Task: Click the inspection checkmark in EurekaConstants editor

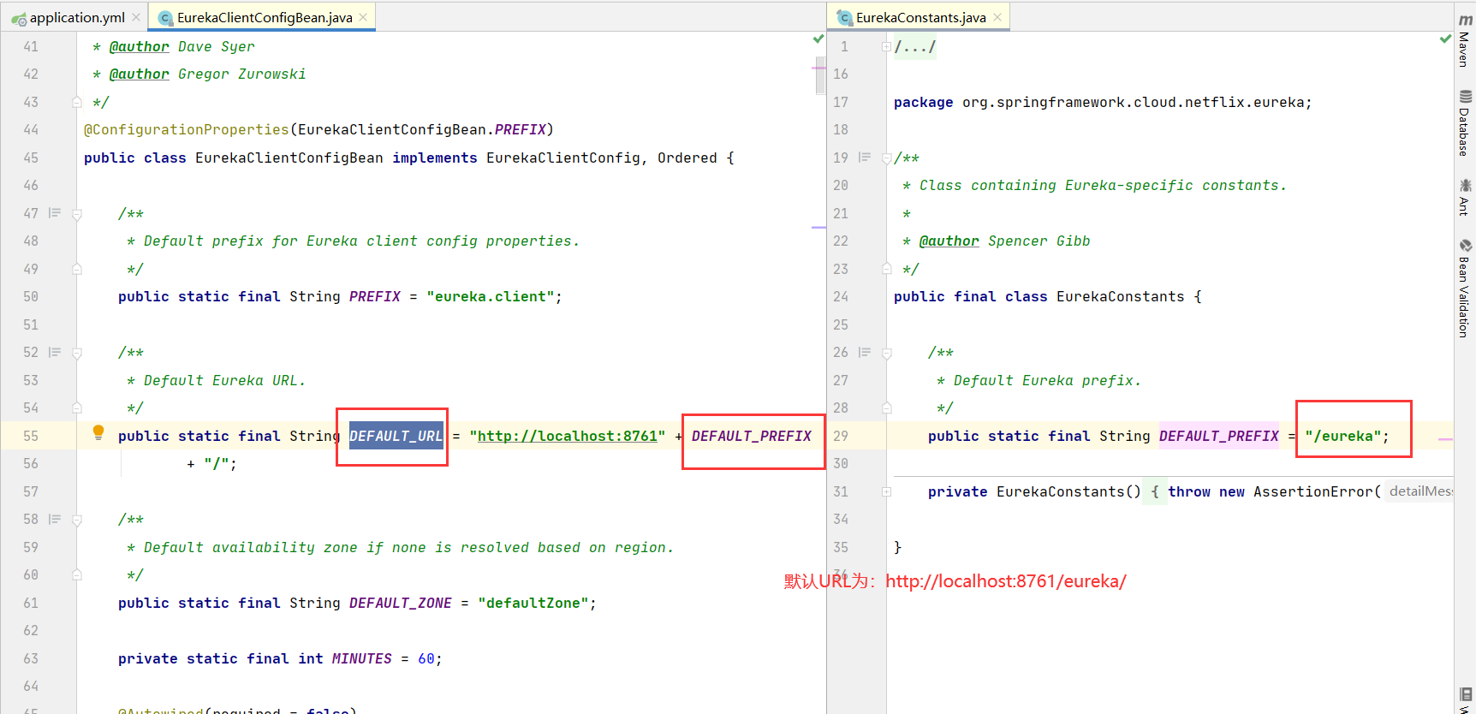Action: pyautogui.click(x=1446, y=39)
